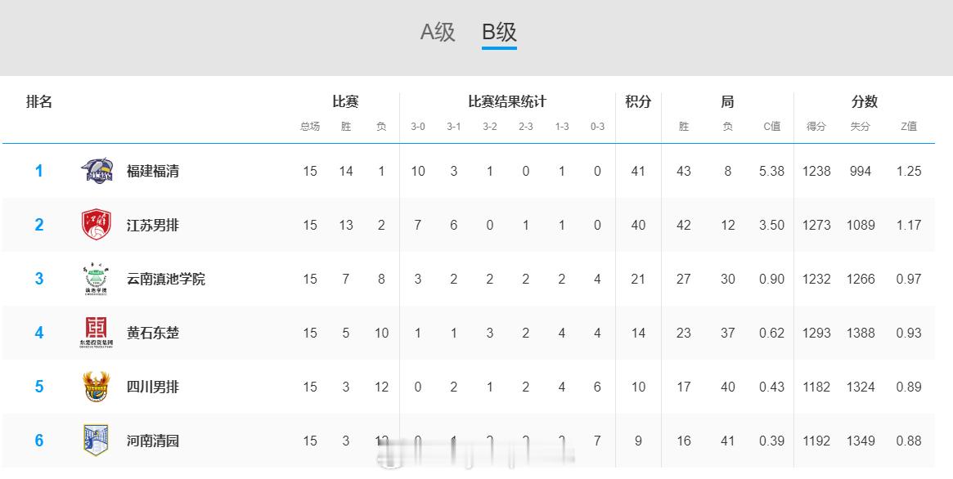953x479 pixels.
Task: Click the Henan Qingyuan team logo
Action: (97, 441)
